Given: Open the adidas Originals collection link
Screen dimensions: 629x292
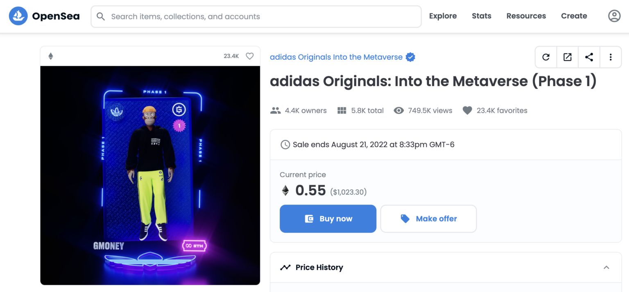Looking at the screenshot, I should (336, 57).
